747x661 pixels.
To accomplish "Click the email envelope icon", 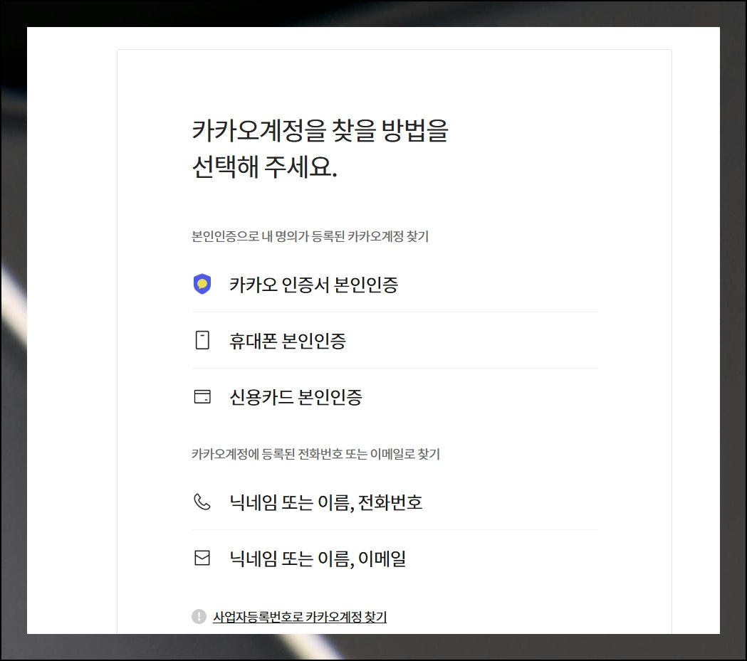I will [202, 558].
